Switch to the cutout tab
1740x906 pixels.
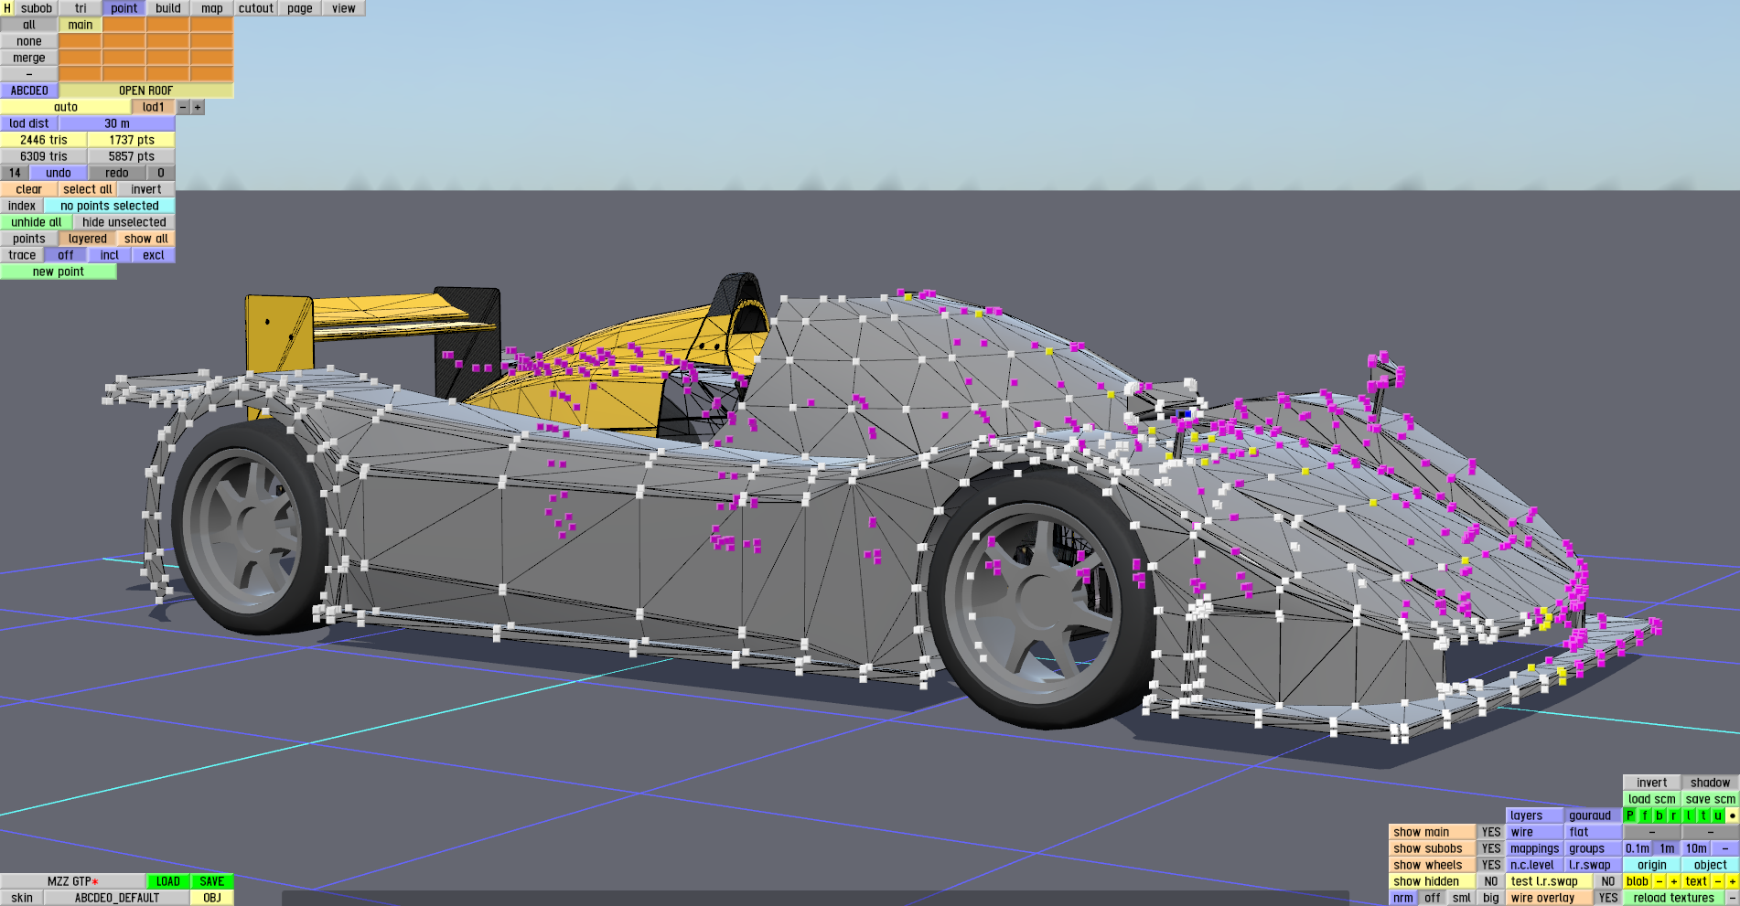(256, 8)
